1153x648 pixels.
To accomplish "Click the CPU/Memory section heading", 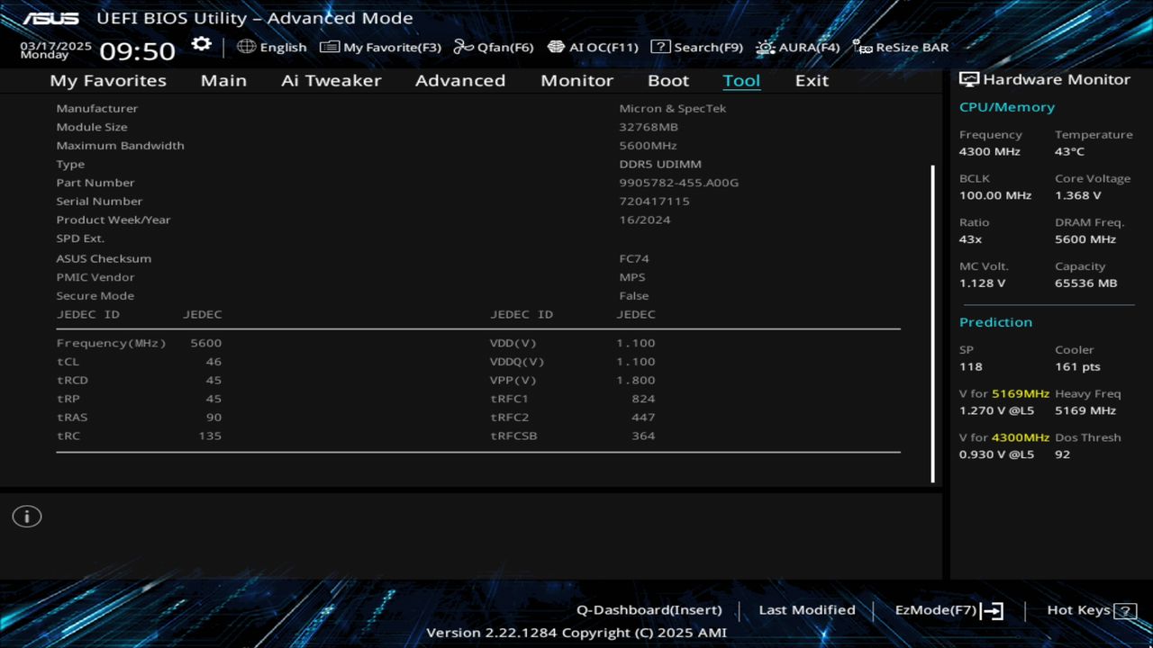I will pos(1007,107).
